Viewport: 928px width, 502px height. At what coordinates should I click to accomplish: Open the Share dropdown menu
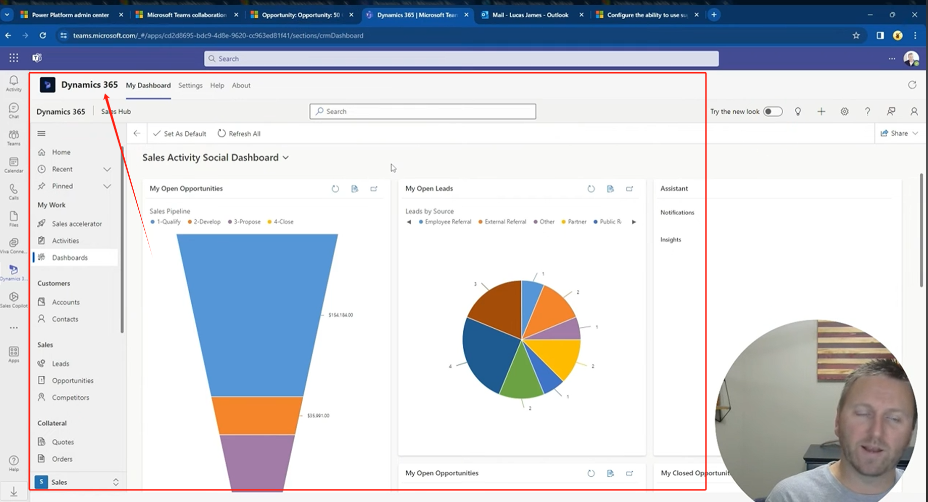pos(899,133)
